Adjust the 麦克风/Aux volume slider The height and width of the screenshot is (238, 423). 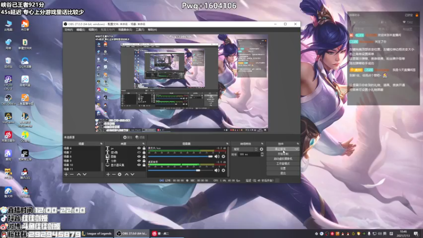tap(180, 157)
